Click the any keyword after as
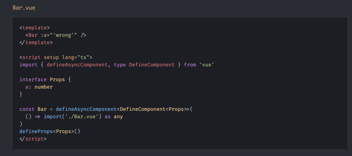352x156 pixels. (x=118, y=116)
